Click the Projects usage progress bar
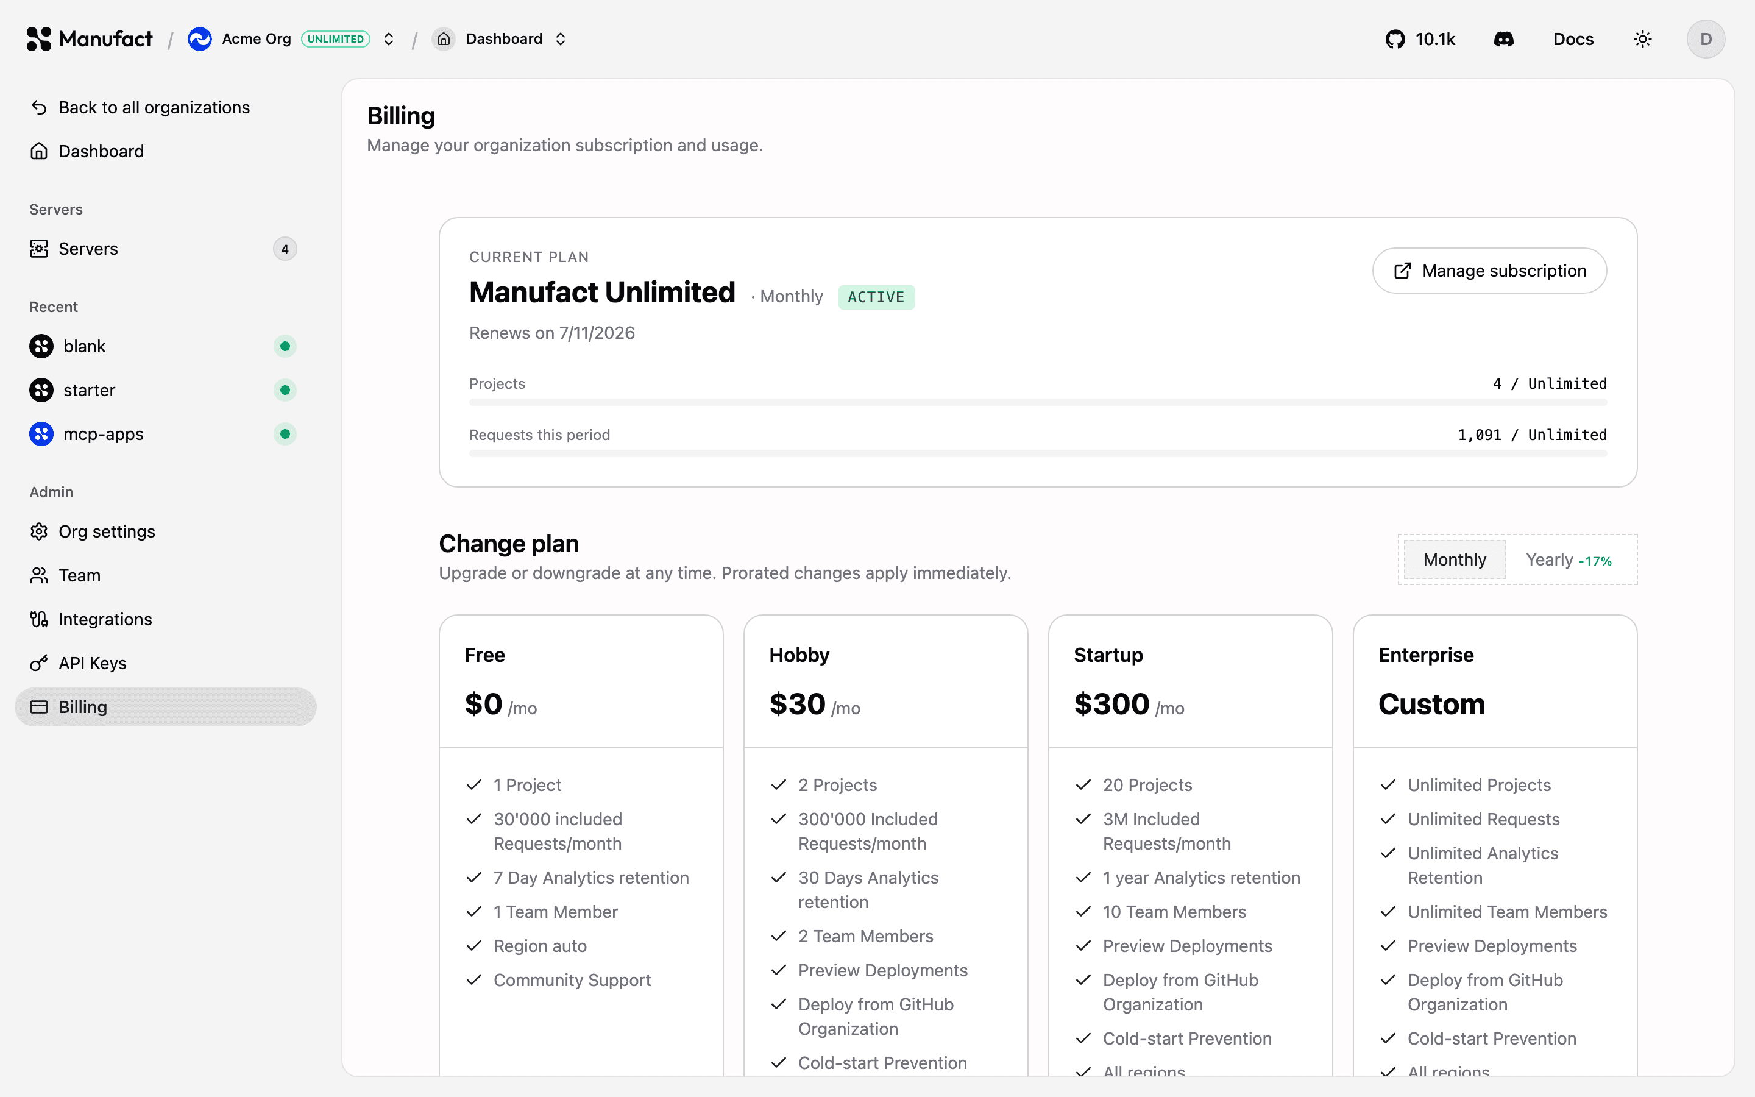 pyautogui.click(x=1038, y=402)
